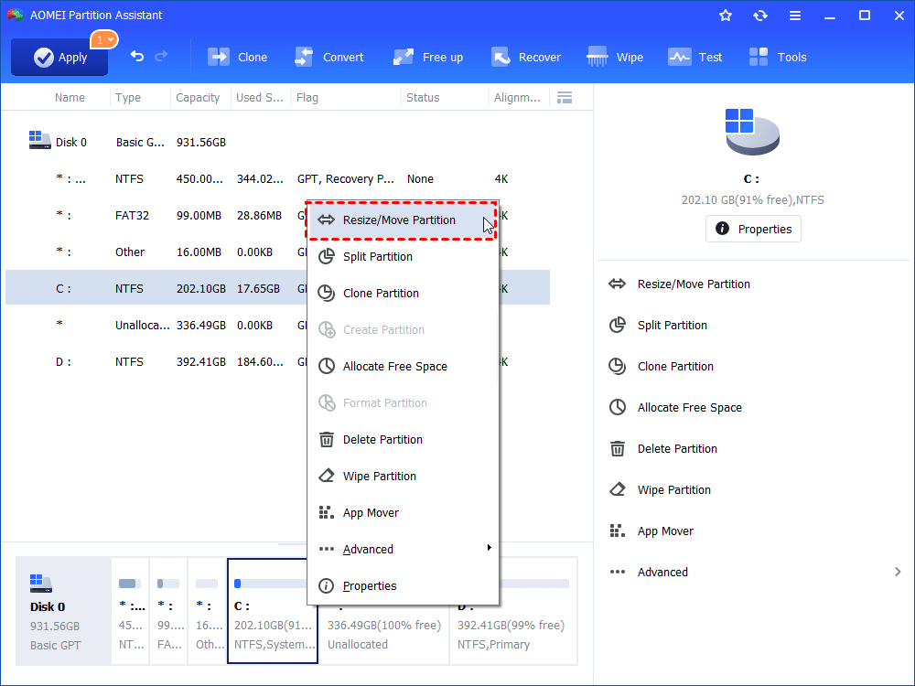Sort by the Capacity column header
The width and height of the screenshot is (915, 686).
pos(198,98)
